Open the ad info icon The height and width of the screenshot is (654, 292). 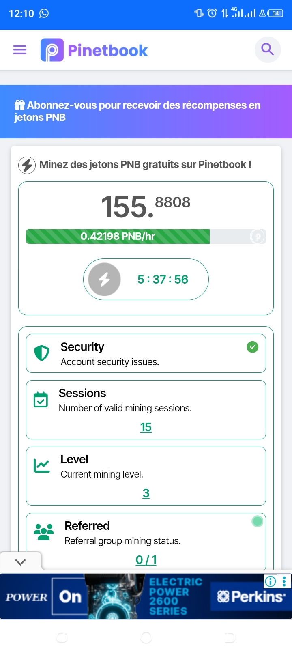pos(271,581)
